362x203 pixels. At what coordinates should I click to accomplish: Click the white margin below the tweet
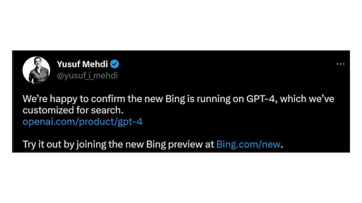tap(181, 178)
